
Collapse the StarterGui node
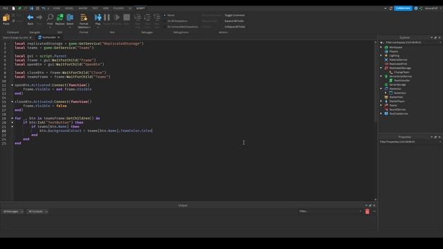coord(381,89)
